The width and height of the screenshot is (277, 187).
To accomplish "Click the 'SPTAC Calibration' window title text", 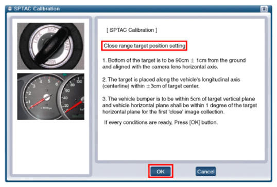I will pos(37,9).
